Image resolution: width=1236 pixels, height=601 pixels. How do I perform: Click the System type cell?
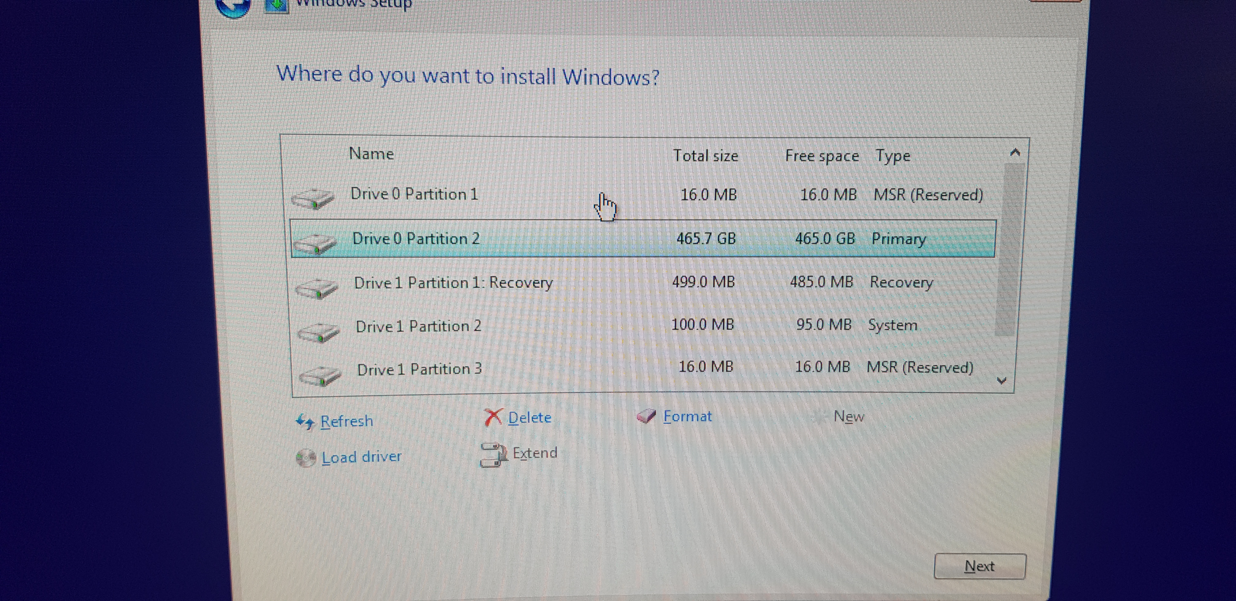pyautogui.click(x=892, y=325)
